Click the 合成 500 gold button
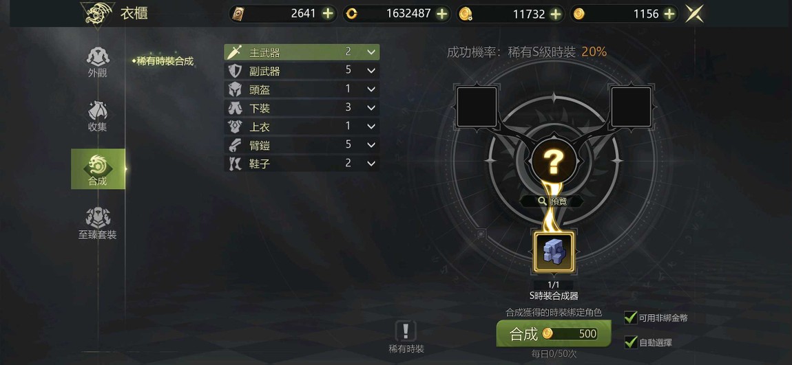The height and width of the screenshot is (365, 792). tap(554, 333)
